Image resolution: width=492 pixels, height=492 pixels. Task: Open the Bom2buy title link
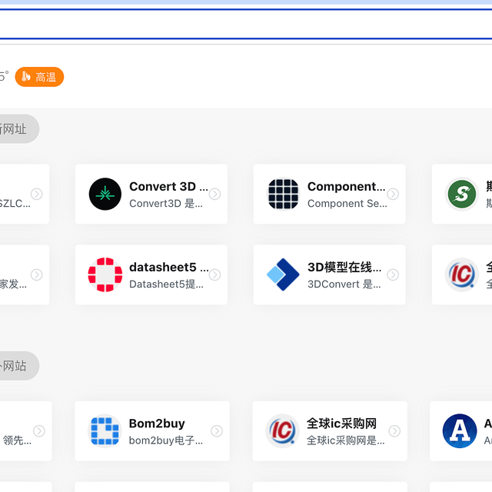157,424
